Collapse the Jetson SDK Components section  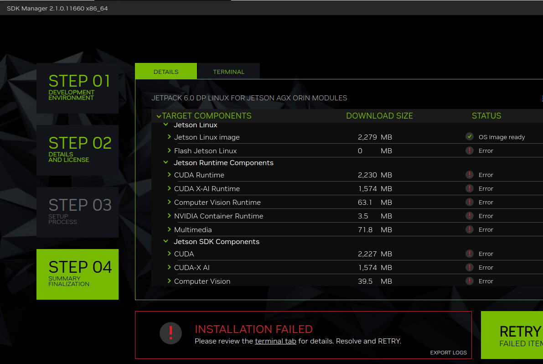click(x=166, y=242)
